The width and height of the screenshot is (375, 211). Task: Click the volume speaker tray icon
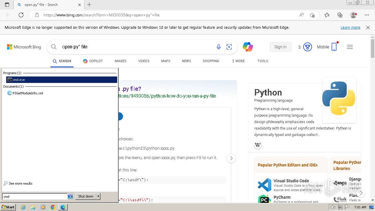pyautogui.click(x=333, y=207)
